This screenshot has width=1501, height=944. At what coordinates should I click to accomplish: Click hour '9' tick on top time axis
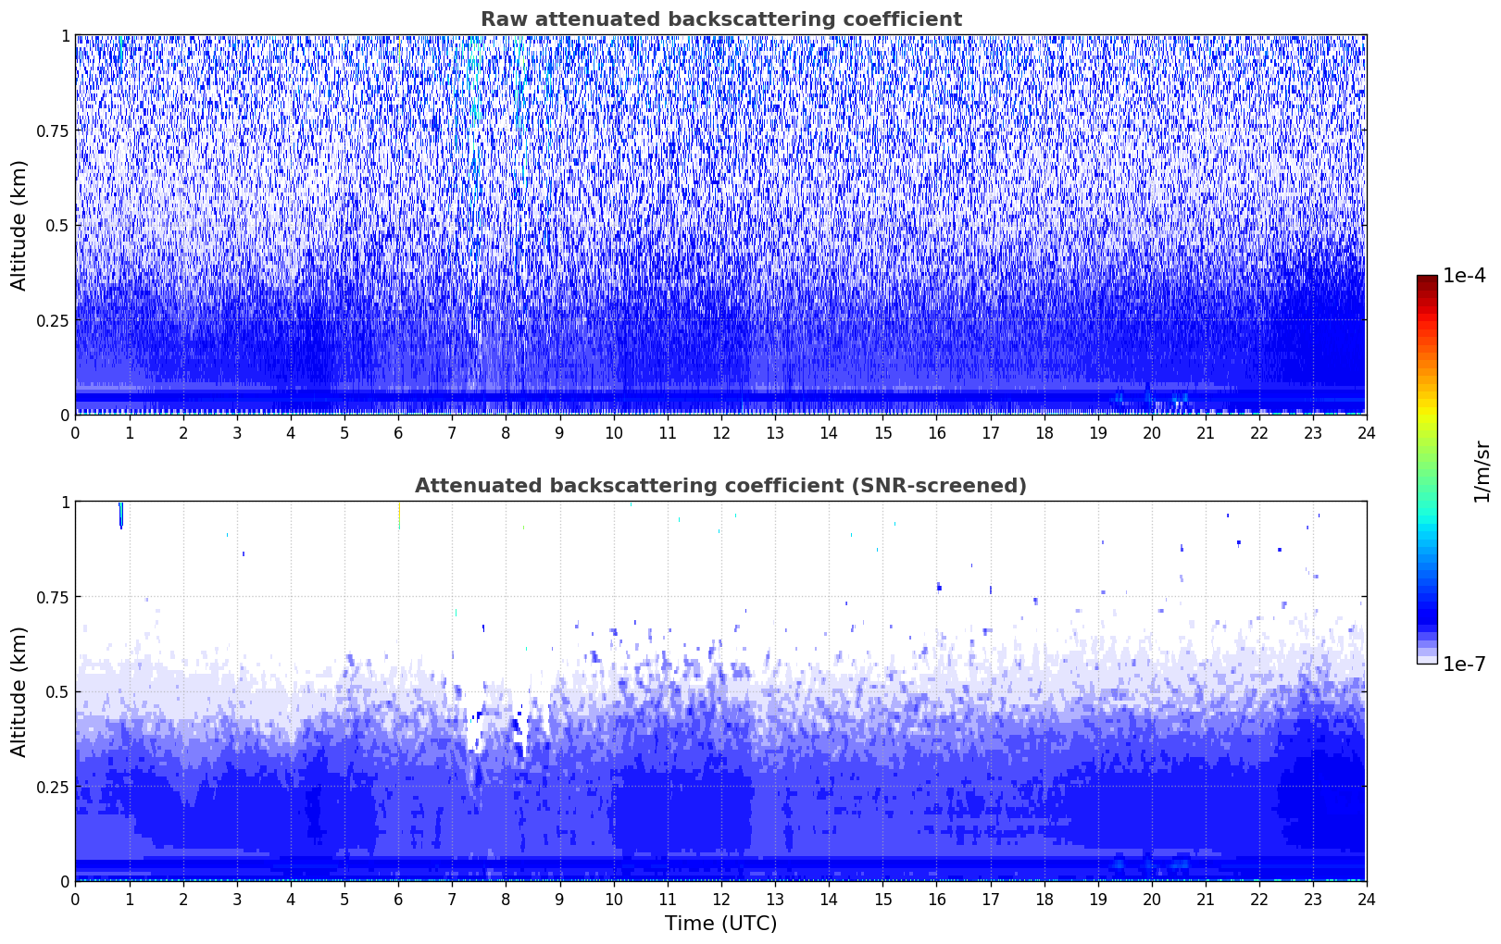pyautogui.click(x=559, y=432)
